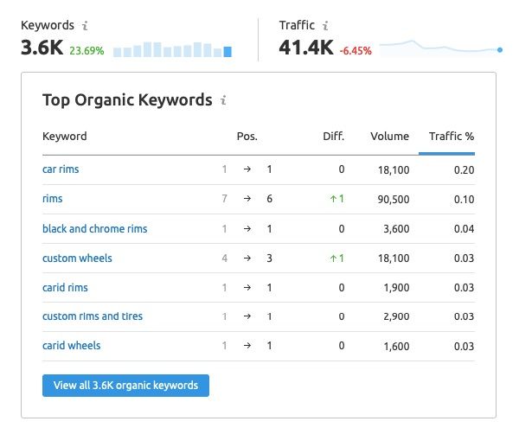Click the Traffic trend sparkline
The image size is (519, 434).
441,48
